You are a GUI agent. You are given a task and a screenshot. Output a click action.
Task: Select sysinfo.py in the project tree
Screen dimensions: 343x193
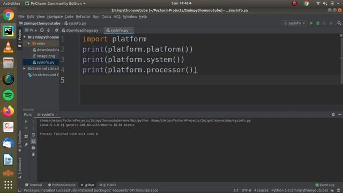coord(43,62)
